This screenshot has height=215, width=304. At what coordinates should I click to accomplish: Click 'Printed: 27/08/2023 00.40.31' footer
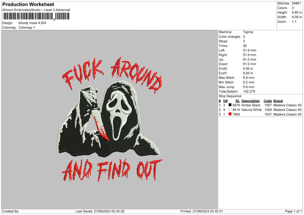tap(202, 211)
